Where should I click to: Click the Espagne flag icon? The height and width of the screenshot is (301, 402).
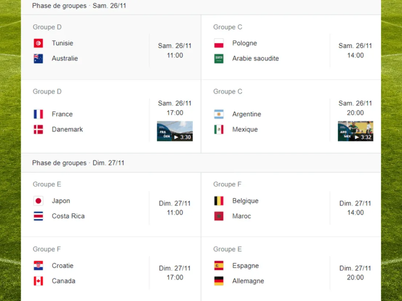click(x=219, y=266)
